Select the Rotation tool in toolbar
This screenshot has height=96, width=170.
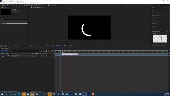tap(19, 5)
